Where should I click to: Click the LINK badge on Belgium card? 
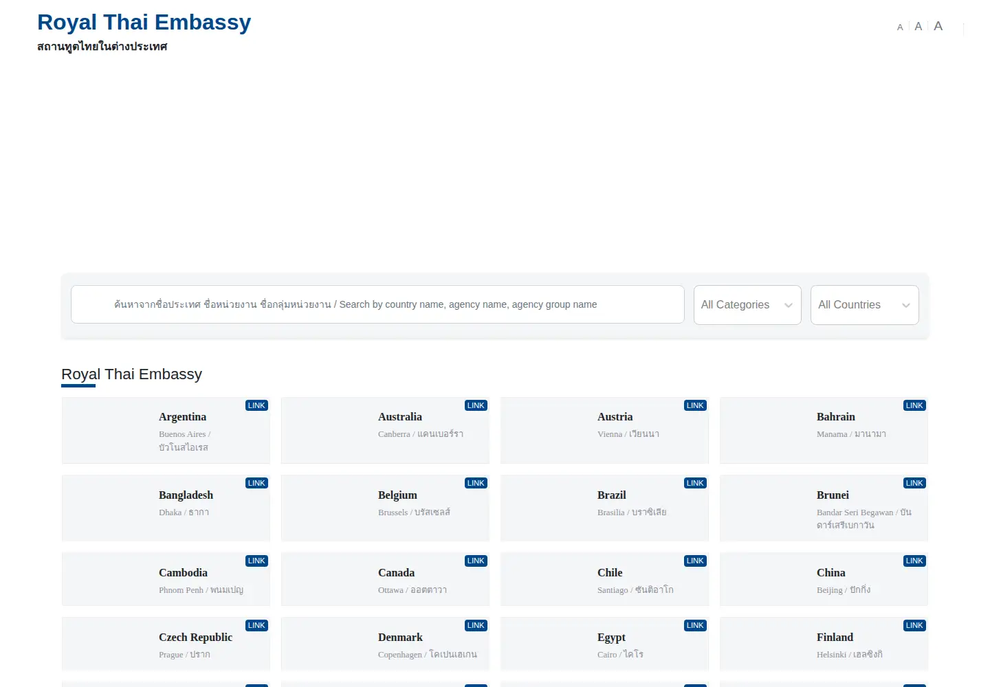pyautogui.click(x=476, y=483)
